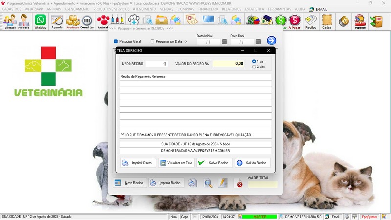391x220 pixels.
Task: Open the vaccine syringes icon
Action: (117, 20)
